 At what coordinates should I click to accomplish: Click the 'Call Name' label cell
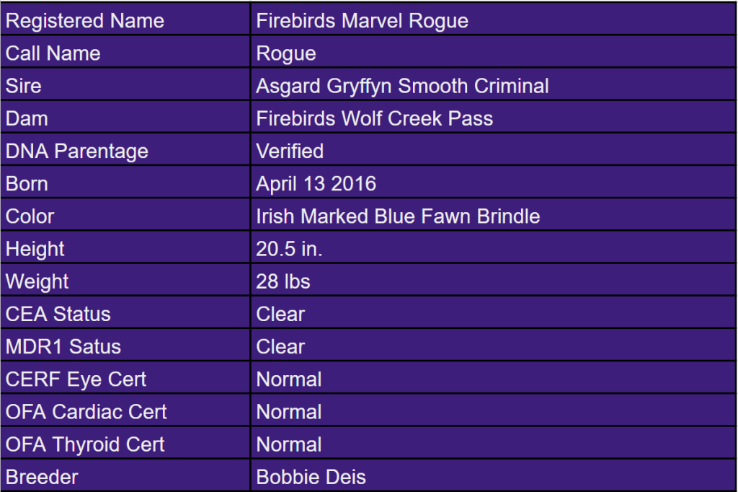pos(53,53)
